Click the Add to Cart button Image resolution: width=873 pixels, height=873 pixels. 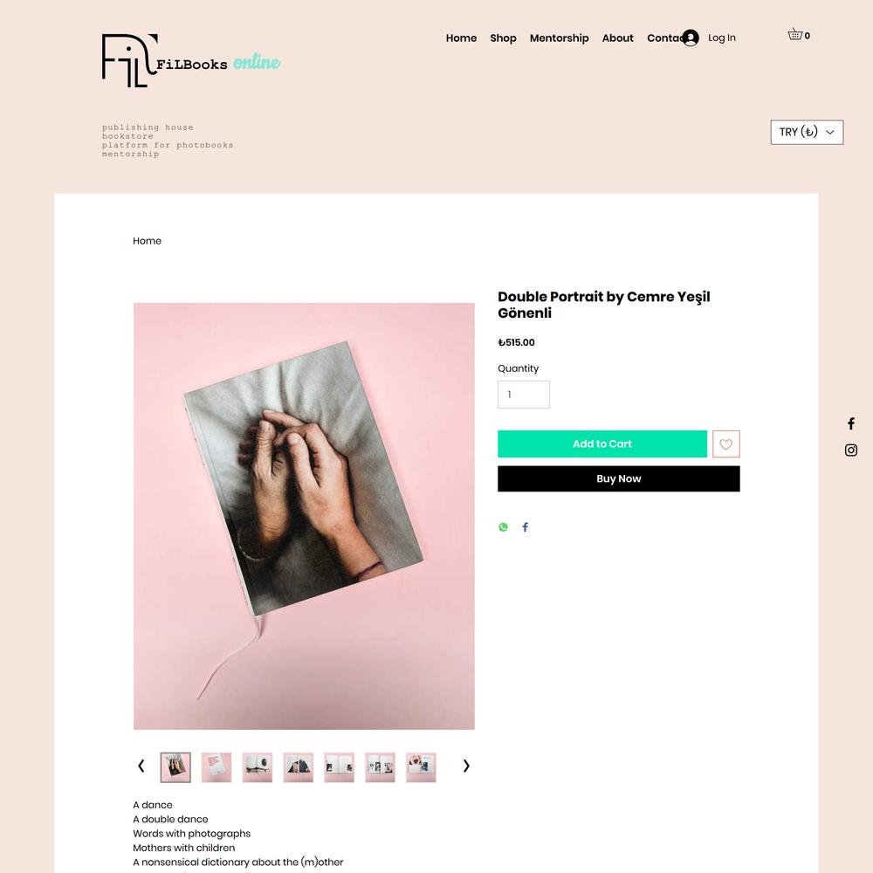(602, 444)
